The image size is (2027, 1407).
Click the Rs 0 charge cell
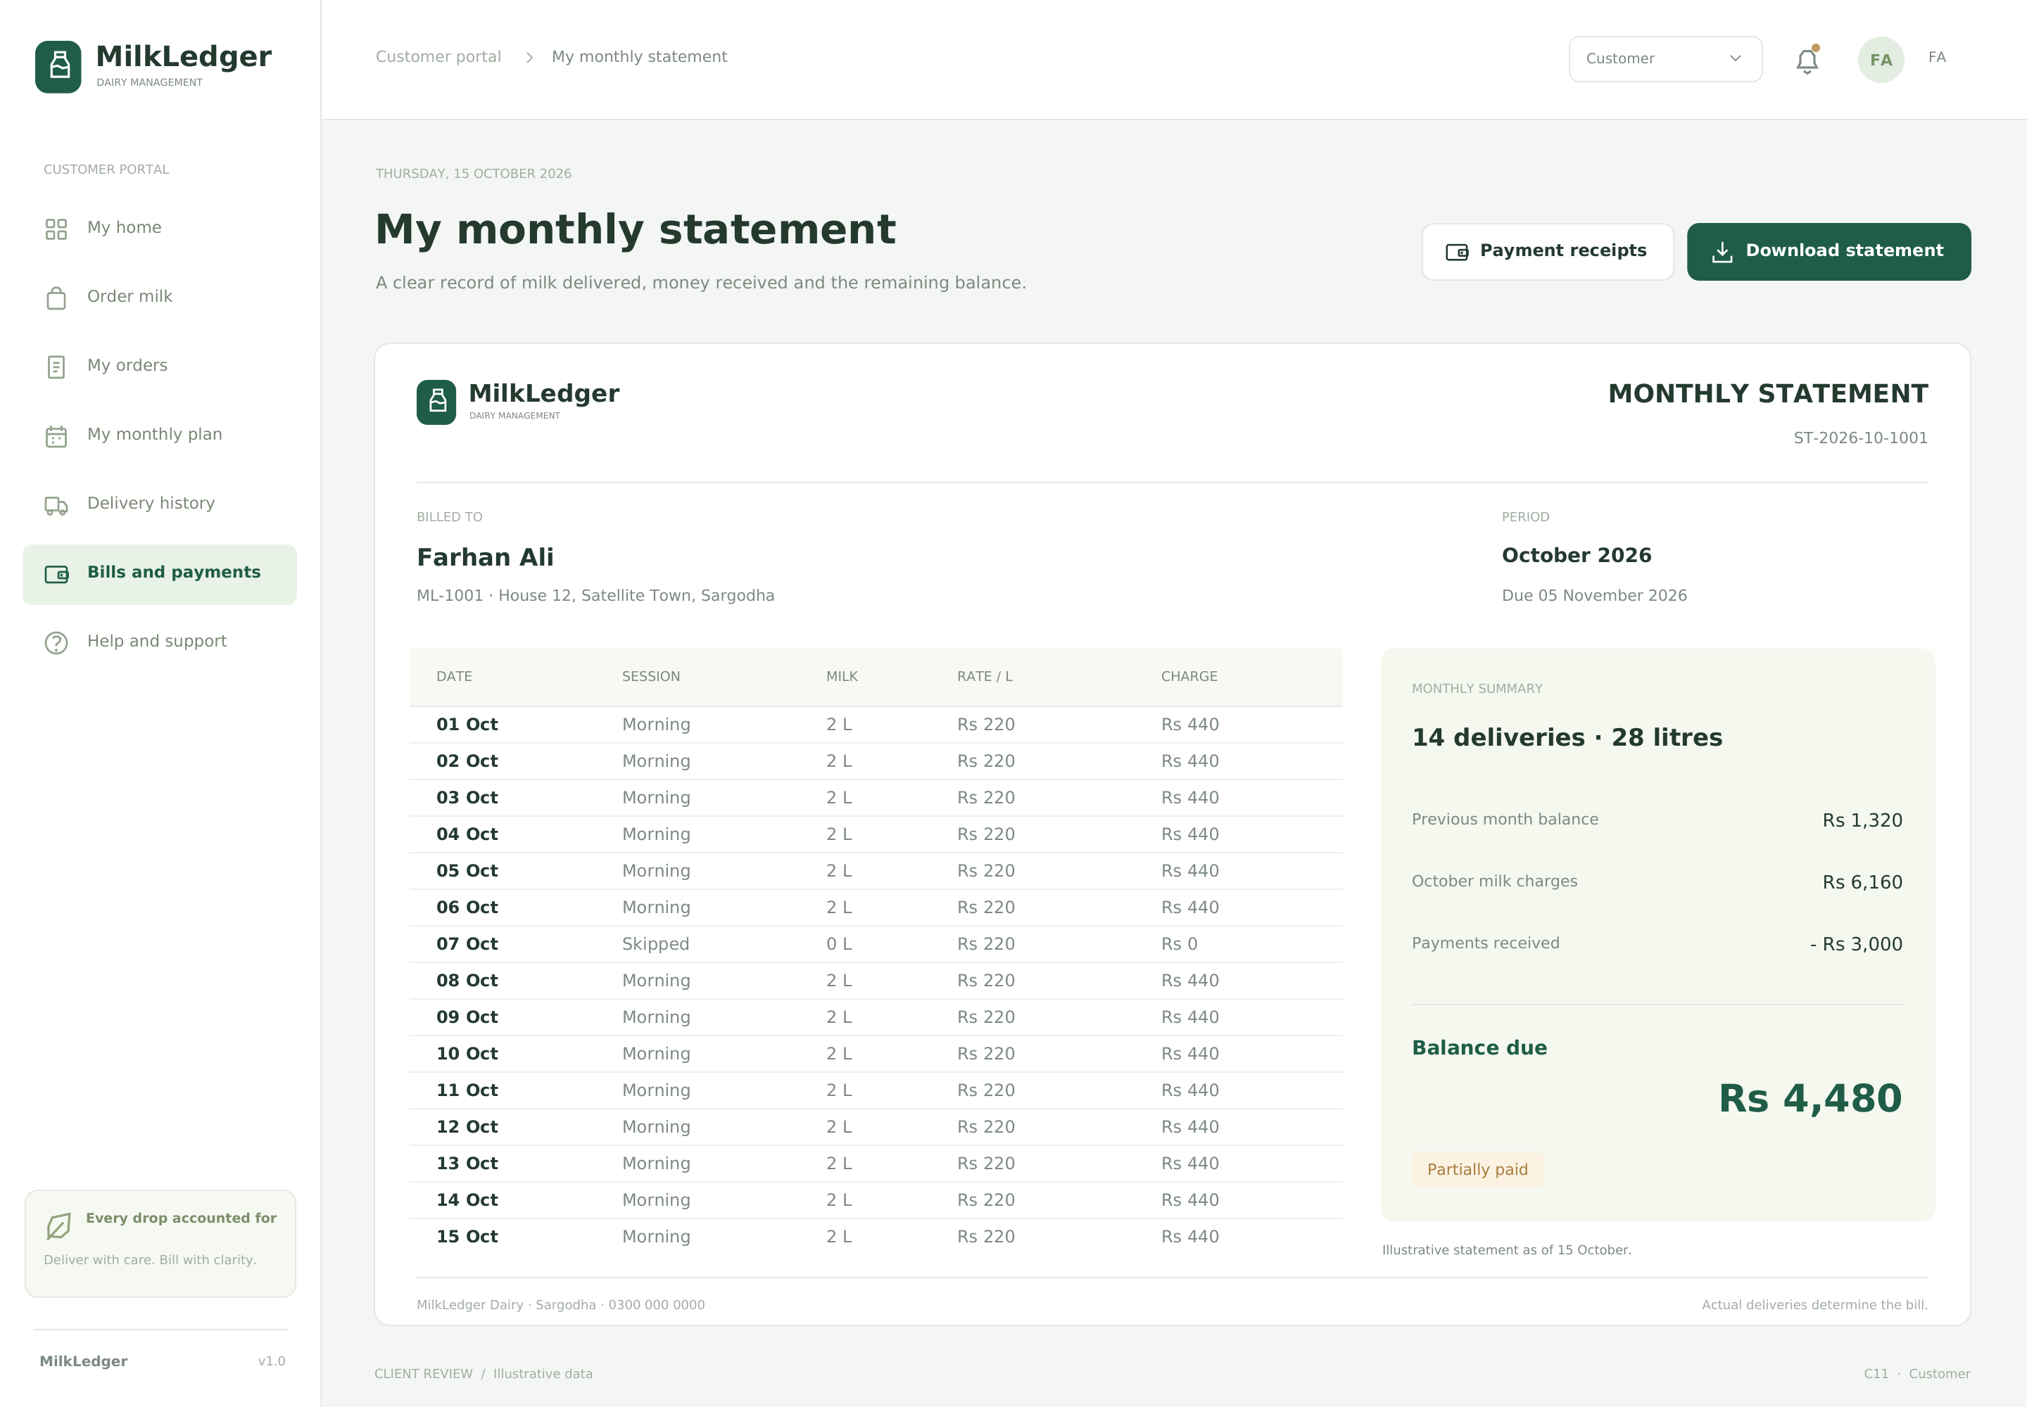(1180, 944)
